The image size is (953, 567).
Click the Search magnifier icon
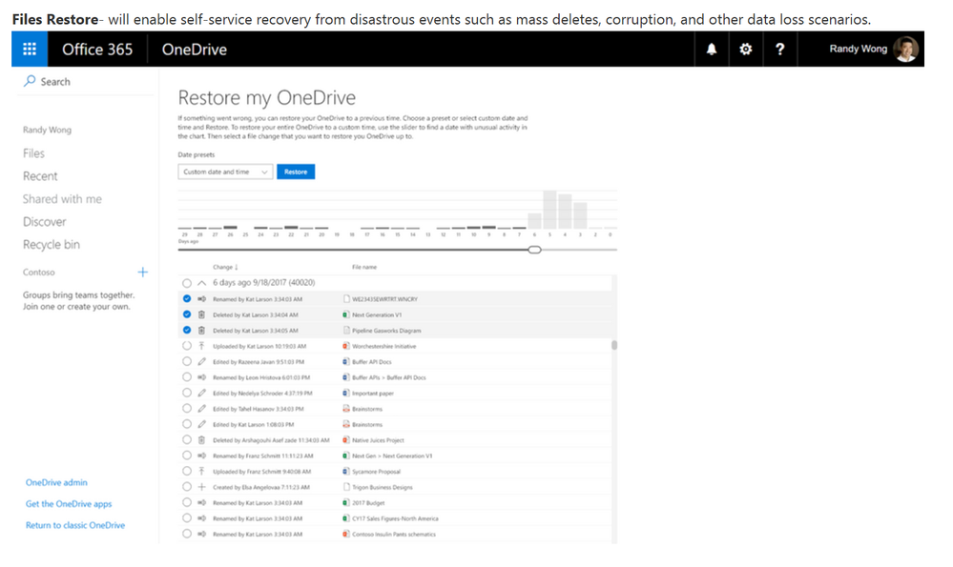(x=29, y=82)
